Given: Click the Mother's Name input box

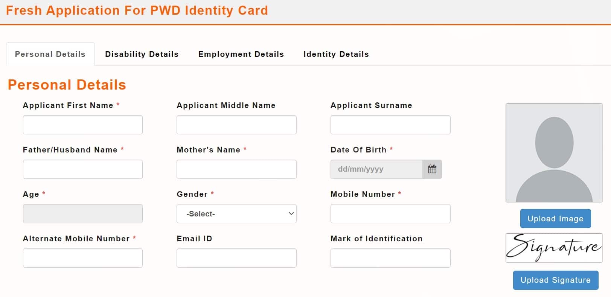Looking at the screenshot, I should click(x=236, y=169).
